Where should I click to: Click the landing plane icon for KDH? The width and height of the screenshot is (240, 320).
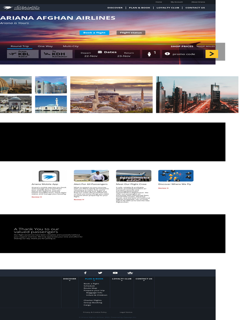47,54
